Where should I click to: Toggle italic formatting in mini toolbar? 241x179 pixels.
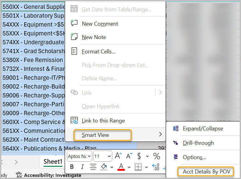[x=82, y=167]
